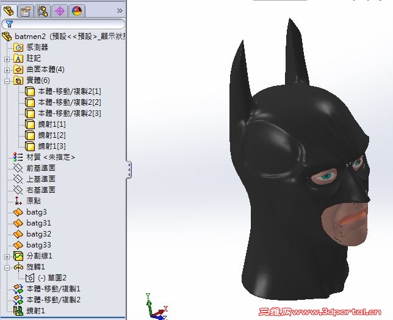Screen dimensions: 393x320
Task: Expand the 註記 annotations folder
Action: click(x=7, y=59)
